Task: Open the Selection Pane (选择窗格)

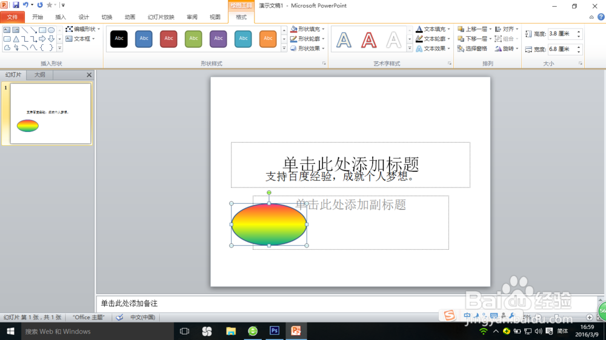Action: coord(472,48)
